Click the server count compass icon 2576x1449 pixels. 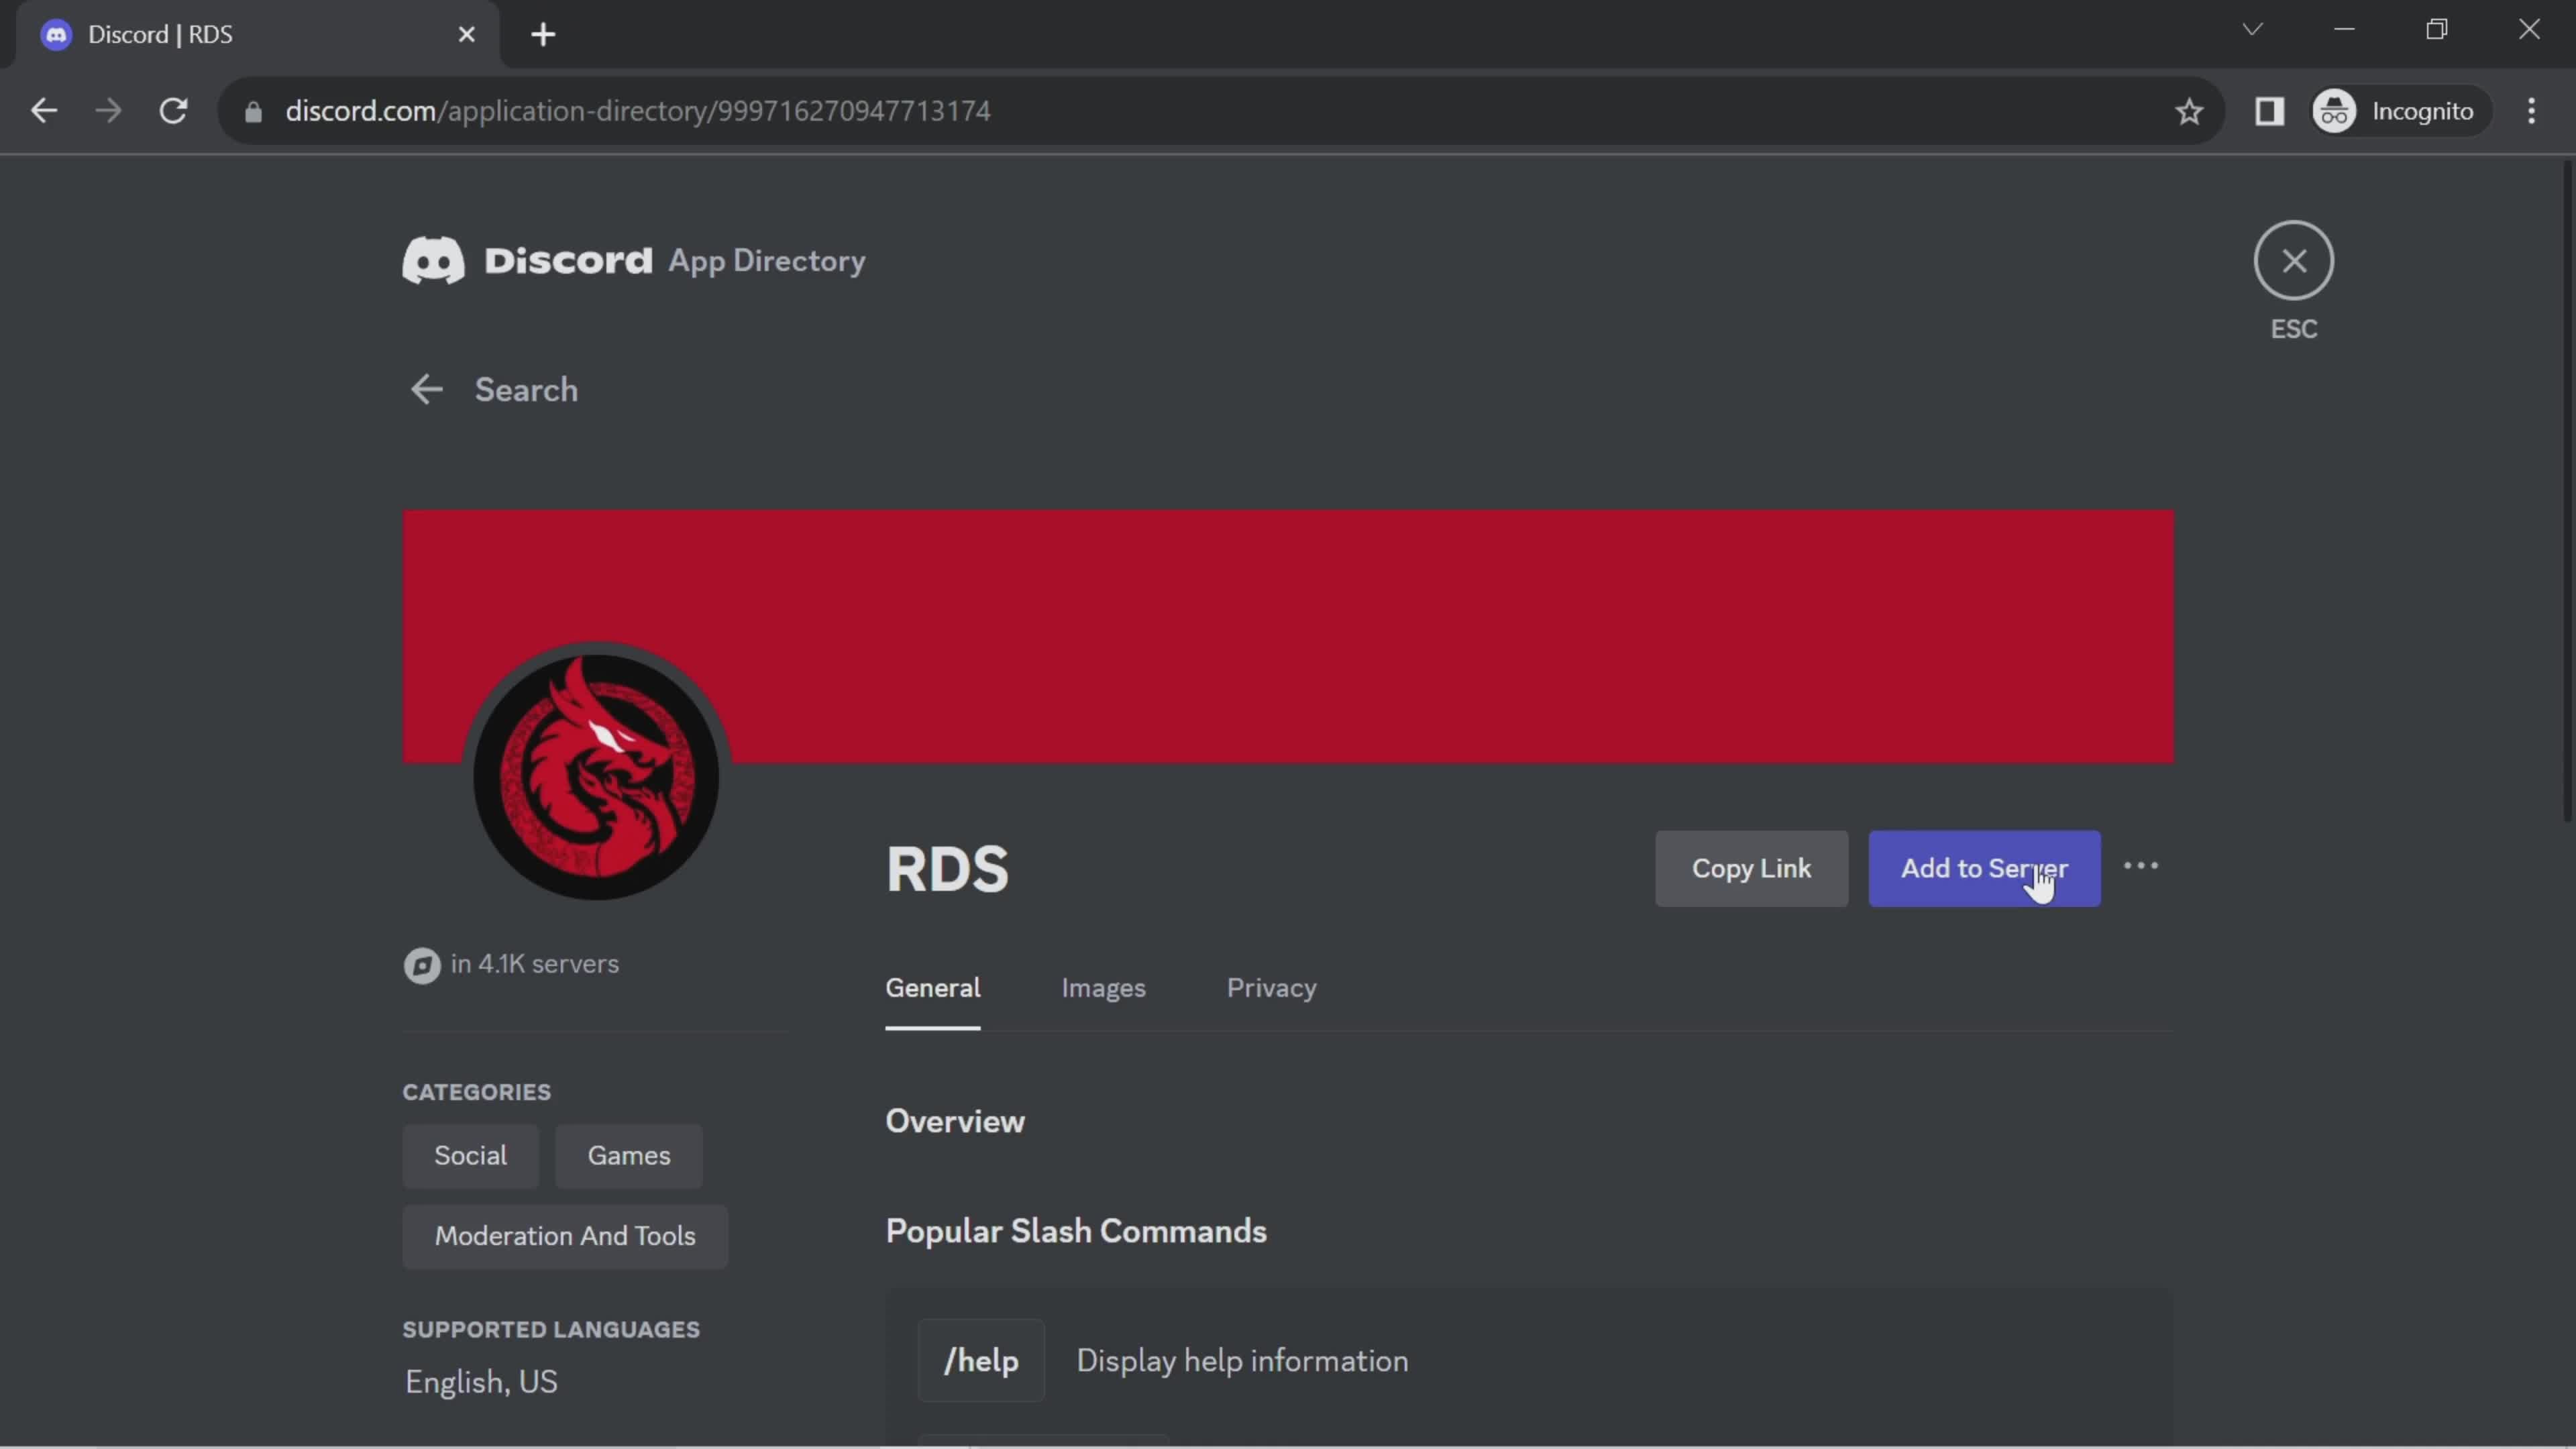[x=422, y=965]
